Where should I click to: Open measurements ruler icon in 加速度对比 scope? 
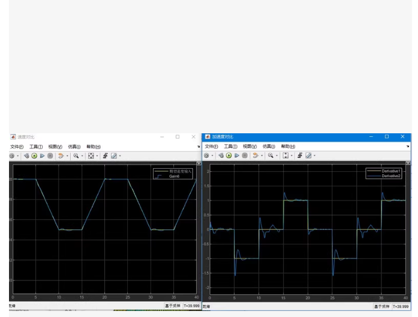click(308, 155)
